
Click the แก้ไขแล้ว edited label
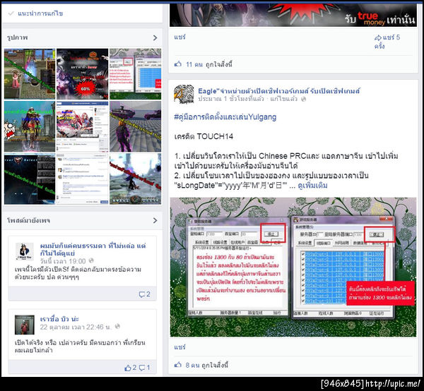coord(283,99)
